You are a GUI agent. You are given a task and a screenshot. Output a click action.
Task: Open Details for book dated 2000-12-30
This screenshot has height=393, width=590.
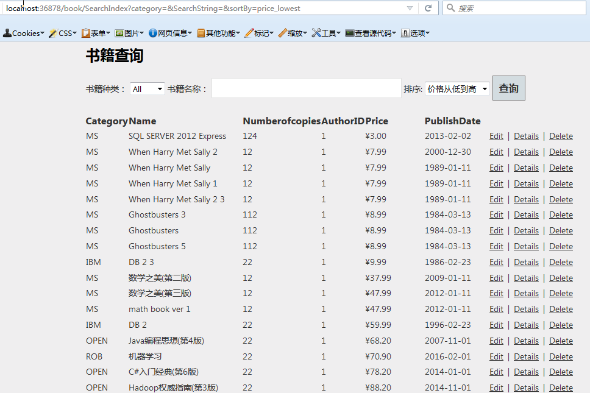point(526,152)
